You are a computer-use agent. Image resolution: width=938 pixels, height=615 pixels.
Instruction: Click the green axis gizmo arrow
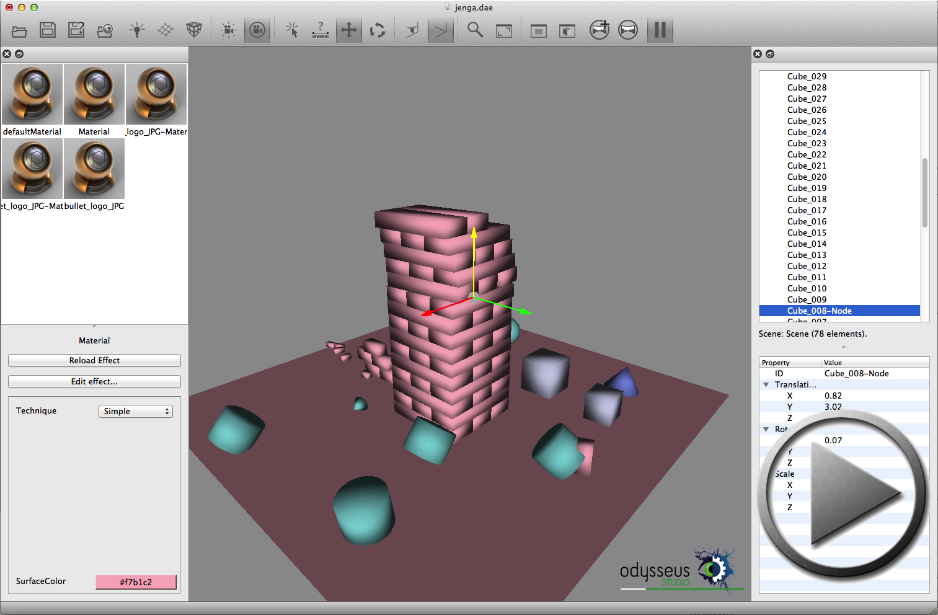525,311
